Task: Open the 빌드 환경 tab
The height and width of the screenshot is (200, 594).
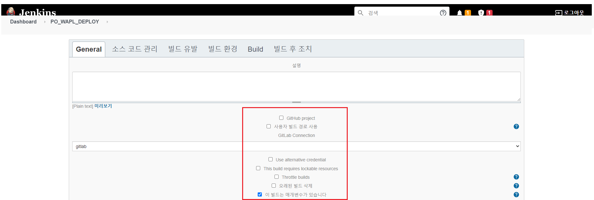Action: (x=223, y=49)
